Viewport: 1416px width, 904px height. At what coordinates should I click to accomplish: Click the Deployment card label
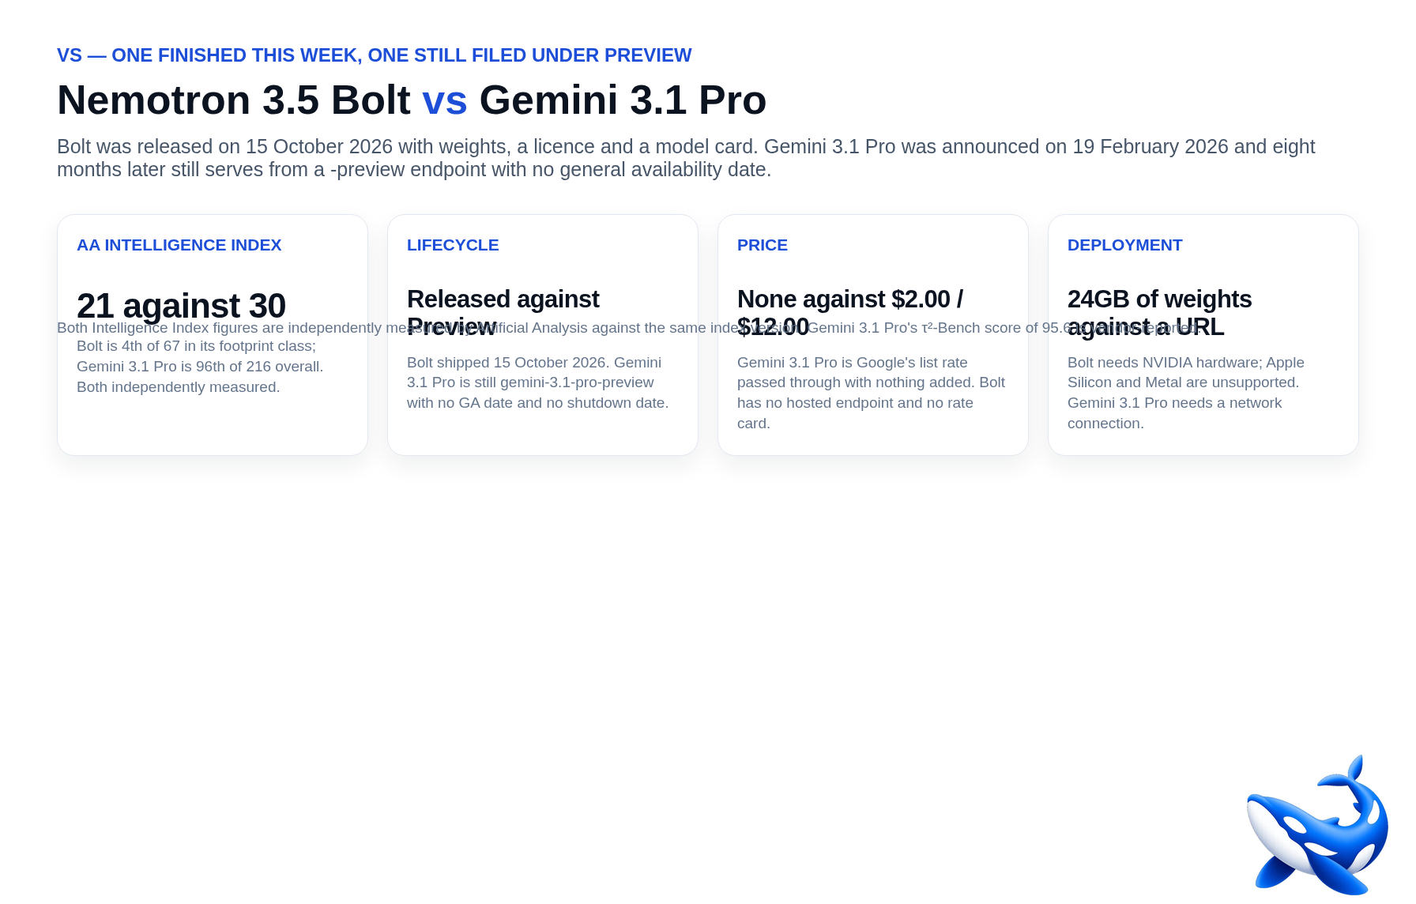[x=1125, y=245]
